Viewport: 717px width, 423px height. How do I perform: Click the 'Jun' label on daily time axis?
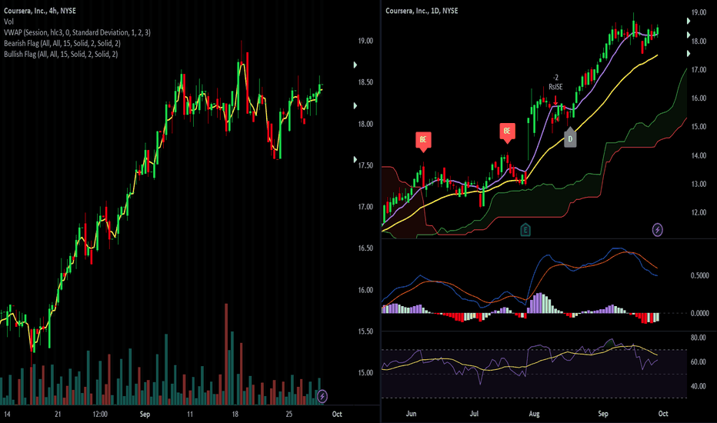point(411,414)
